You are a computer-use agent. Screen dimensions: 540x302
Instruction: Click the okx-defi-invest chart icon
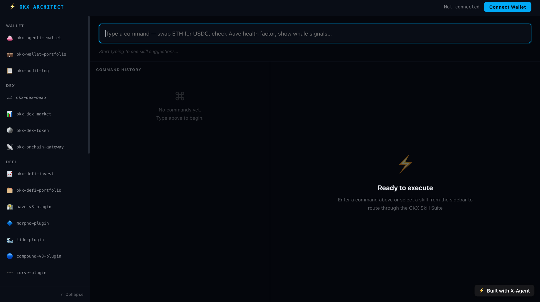pos(10,174)
